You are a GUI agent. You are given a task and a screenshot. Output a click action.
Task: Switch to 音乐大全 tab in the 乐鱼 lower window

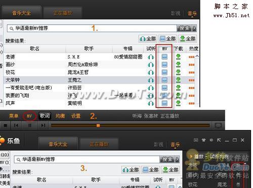coord(58,144)
